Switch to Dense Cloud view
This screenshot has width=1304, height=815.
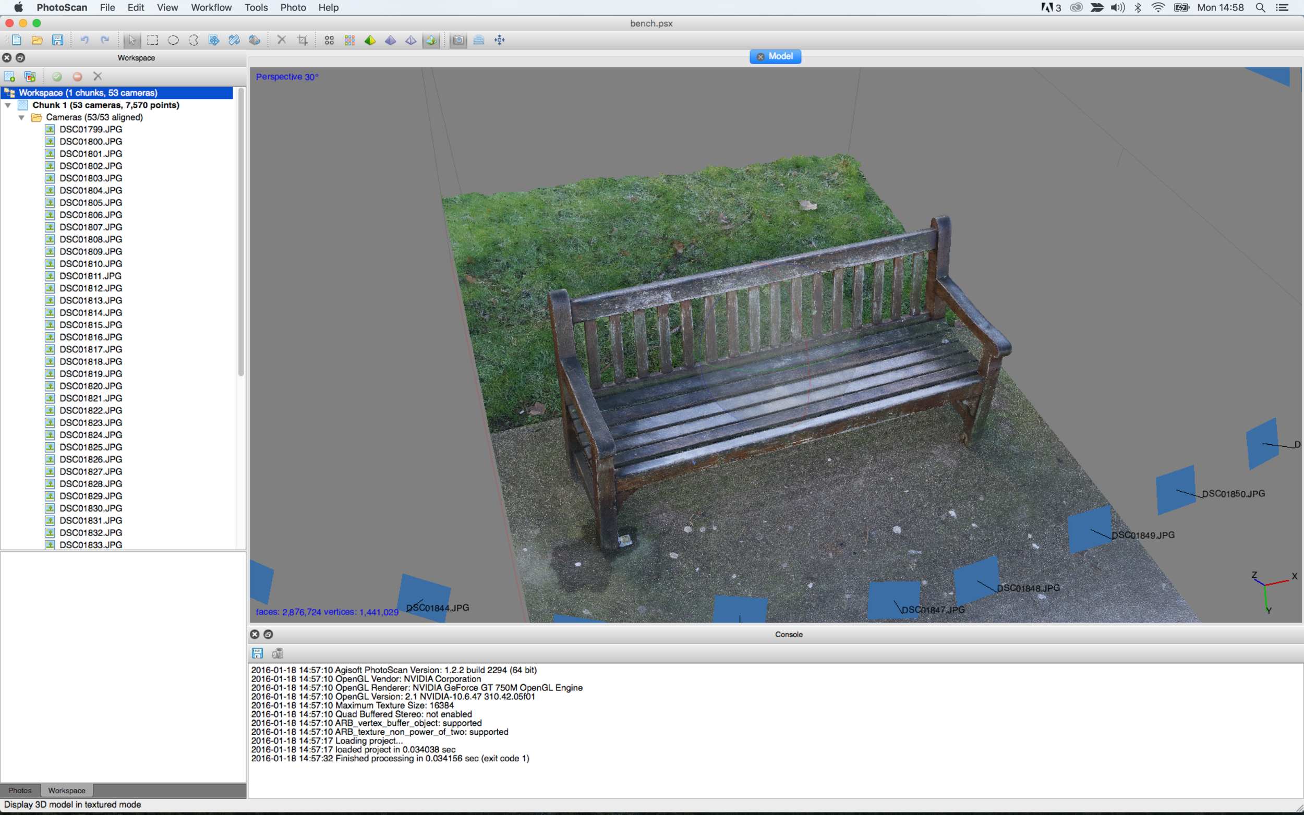[x=350, y=40]
